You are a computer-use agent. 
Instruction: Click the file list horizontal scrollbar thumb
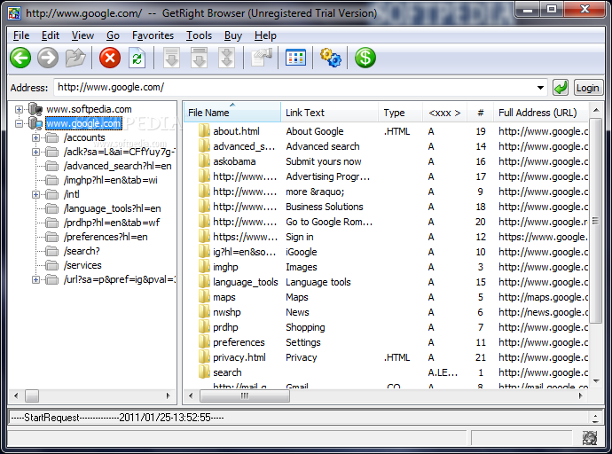(245, 395)
